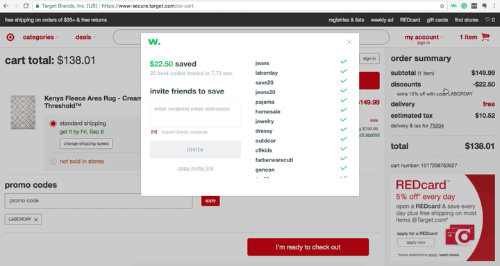
Task: Click the Kenya Fleece rug thumbnail
Action: coord(23,112)
